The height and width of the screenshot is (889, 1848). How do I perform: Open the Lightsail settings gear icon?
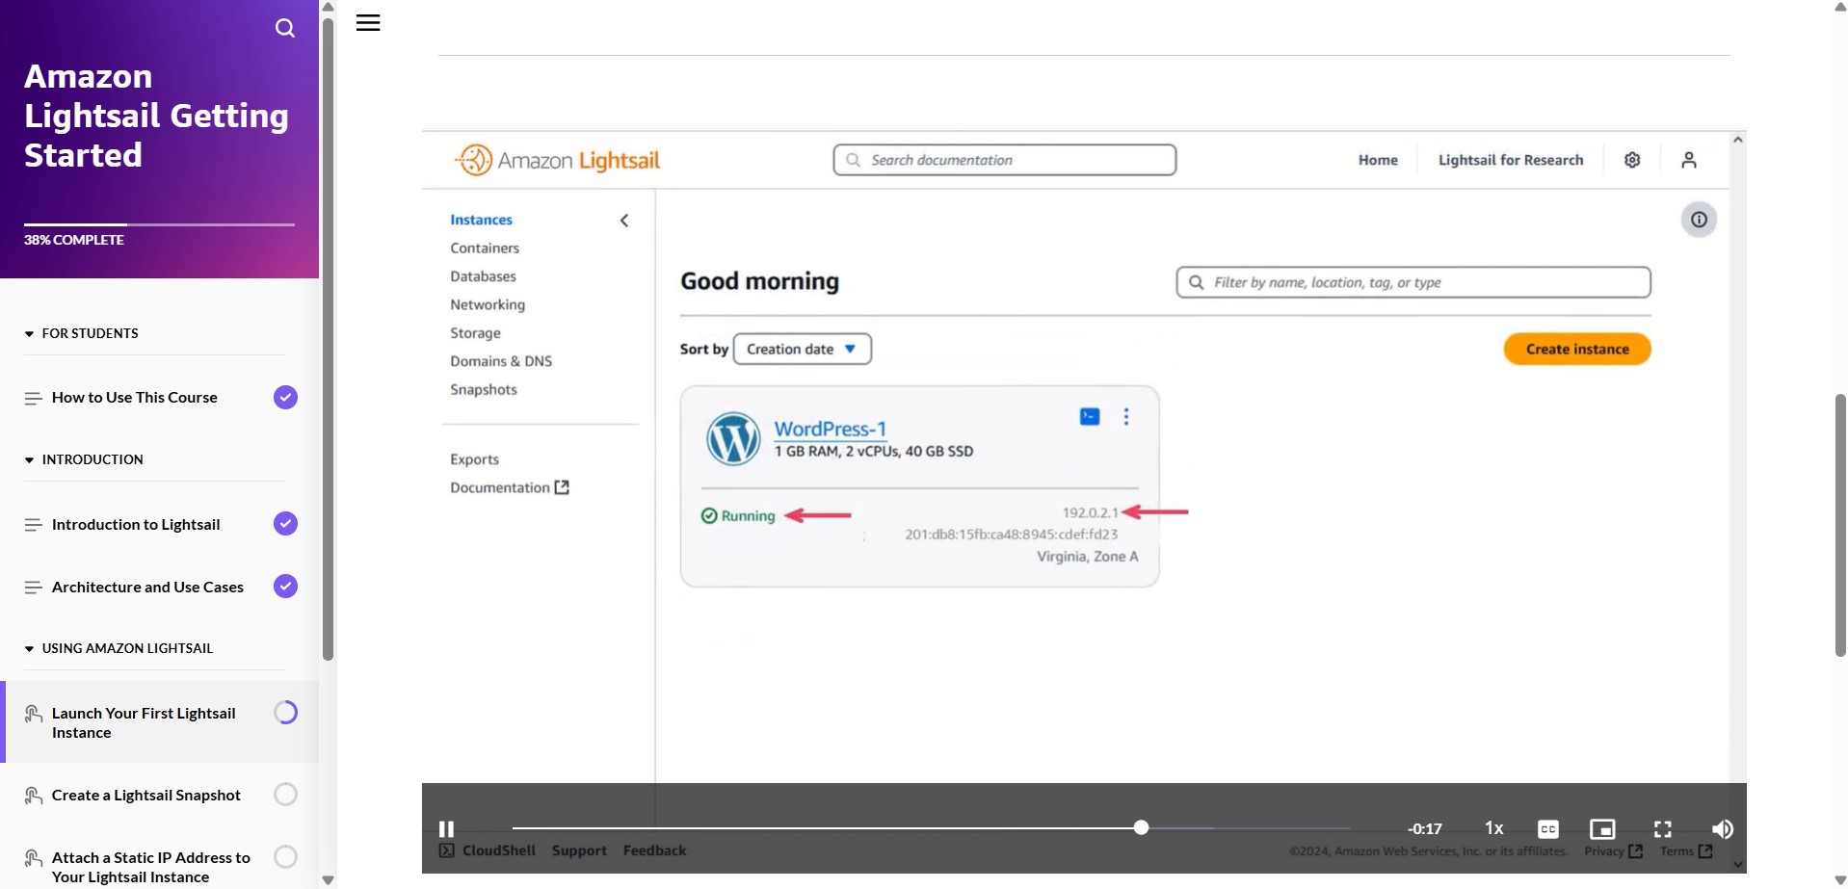pyautogui.click(x=1632, y=160)
